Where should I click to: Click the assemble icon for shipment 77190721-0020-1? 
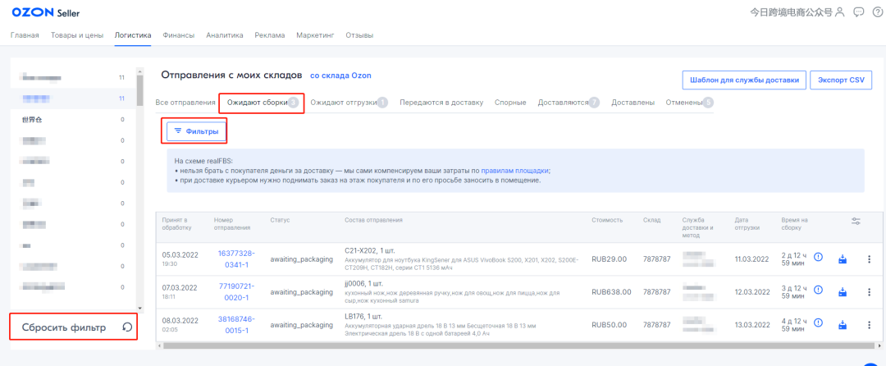[x=843, y=292]
